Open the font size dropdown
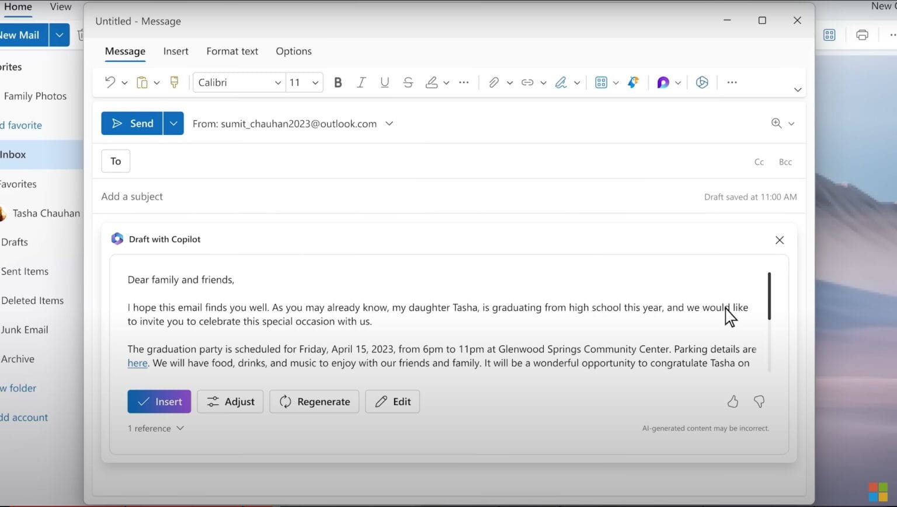The image size is (897, 507). click(303, 82)
